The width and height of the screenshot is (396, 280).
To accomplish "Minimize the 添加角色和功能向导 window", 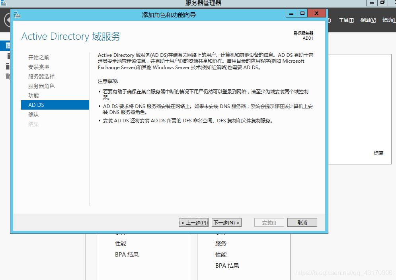I will (291, 14).
